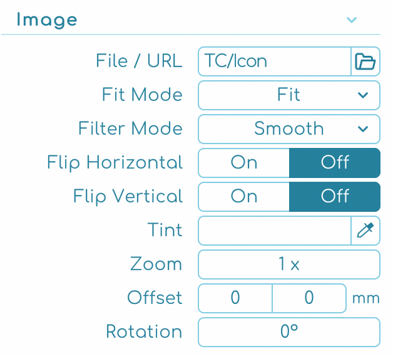
Task: Click the File / URL text field
Action: [274, 61]
